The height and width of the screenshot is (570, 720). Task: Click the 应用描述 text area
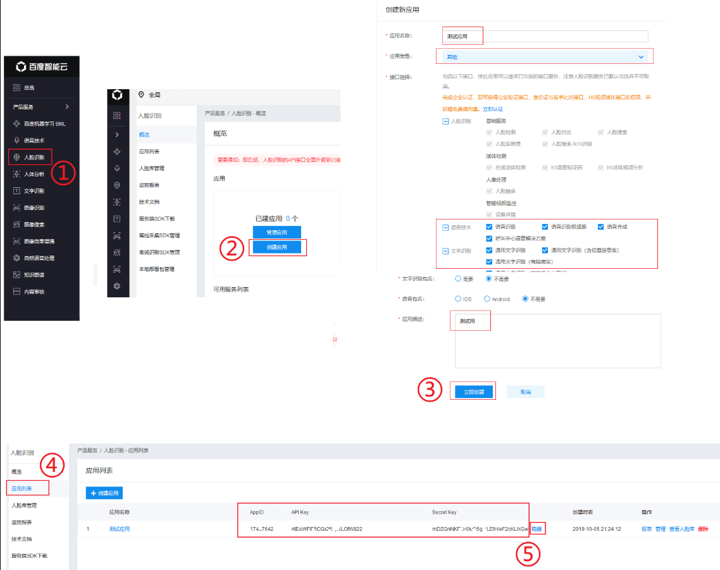(558, 341)
